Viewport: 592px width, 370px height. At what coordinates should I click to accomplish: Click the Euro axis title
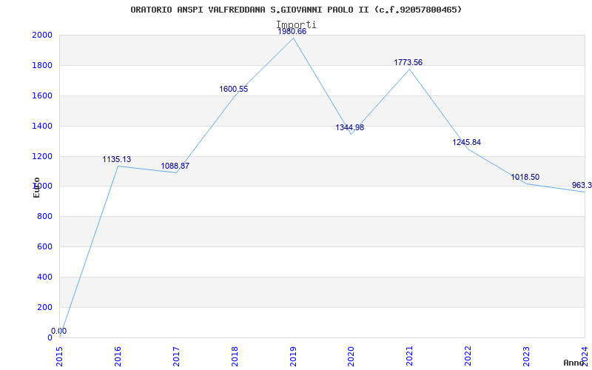(36, 187)
